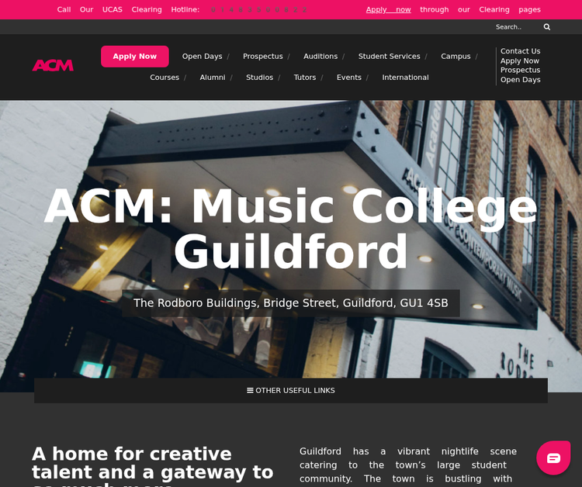582x487 pixels.
Task: Click the search magnifier icon
Action: [547, 27]
